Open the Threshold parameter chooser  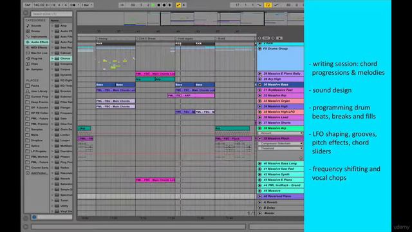[x=281, y=148]
